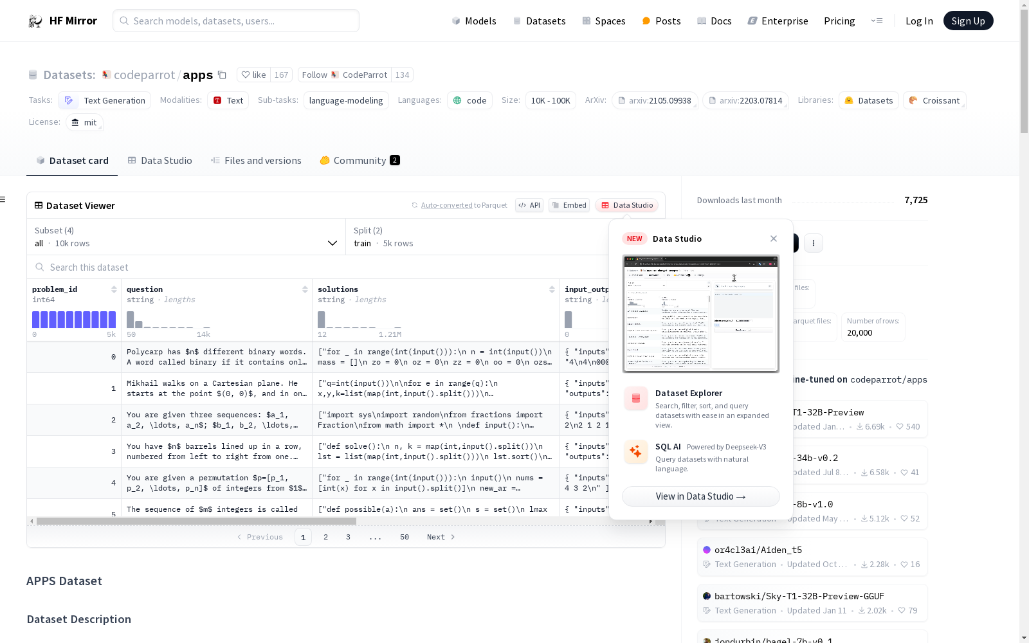Image resolution: width=1029 pixels, height=643 pixels.
Task: Click the problem_id histogram bars
Action: (74, 320)
